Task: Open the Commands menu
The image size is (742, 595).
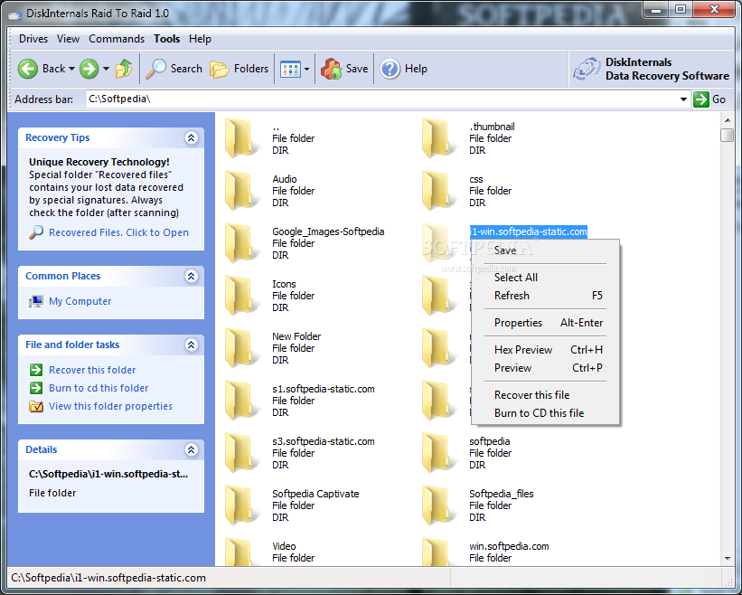Action: (x=117, y=39)
